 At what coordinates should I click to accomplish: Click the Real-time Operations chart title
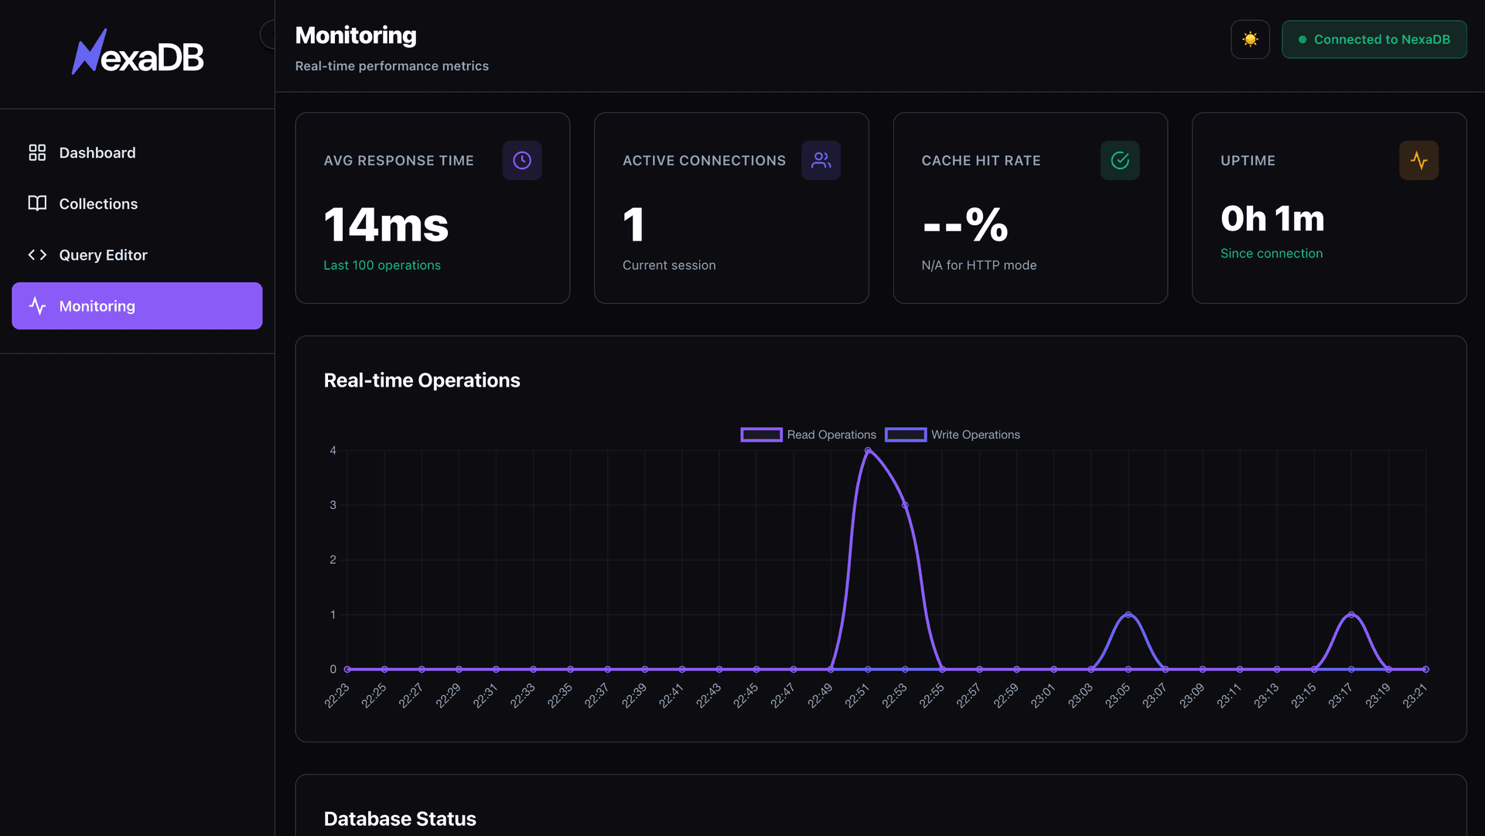pos(422,380)
